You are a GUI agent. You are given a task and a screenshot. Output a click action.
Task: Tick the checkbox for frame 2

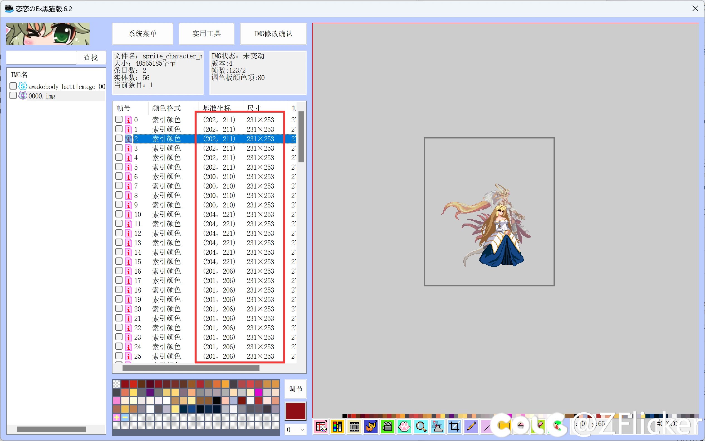(119, 138)
